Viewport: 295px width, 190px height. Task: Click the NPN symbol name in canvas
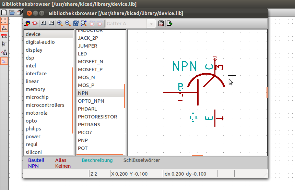(185, 66)
